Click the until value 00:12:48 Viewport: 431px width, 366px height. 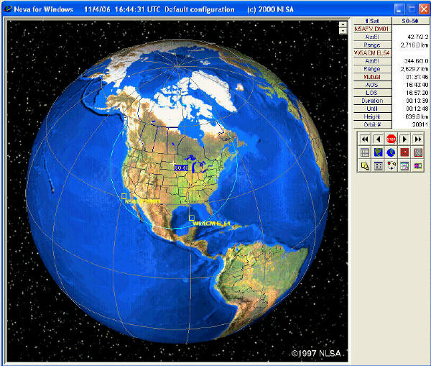417,109
